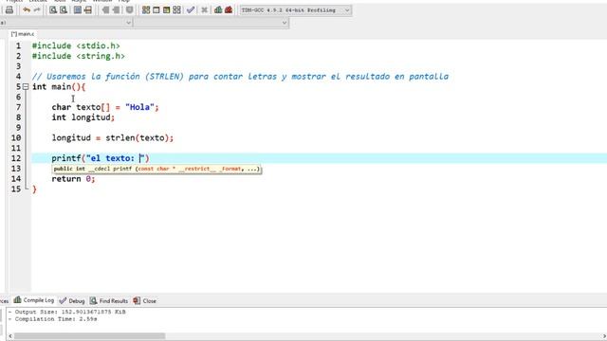Click the blue panel icon after Replace
Screen dimensions: 607x341
[78, 10]
